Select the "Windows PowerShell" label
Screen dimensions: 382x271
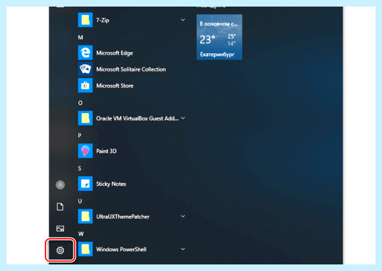121,249
